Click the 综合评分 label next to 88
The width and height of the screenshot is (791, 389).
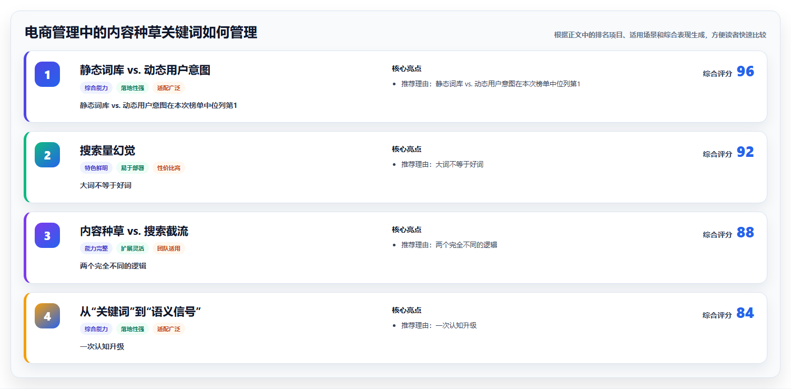(x=717, y=235)
